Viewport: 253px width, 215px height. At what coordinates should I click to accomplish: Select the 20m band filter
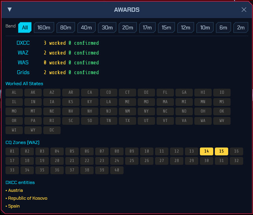[127, 27]
